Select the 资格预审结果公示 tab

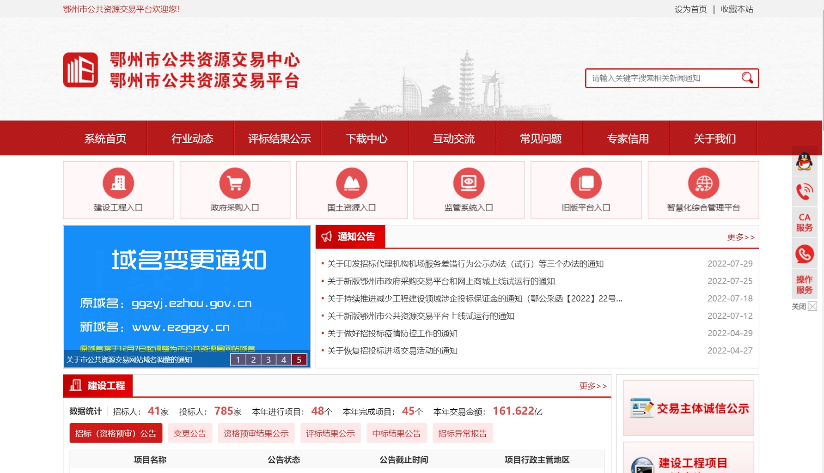pyautogui.click(x=256, y=433)
